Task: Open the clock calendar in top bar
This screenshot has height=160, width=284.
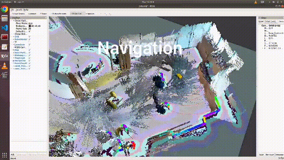Action: pyautogui.click(x=148, y=2)
